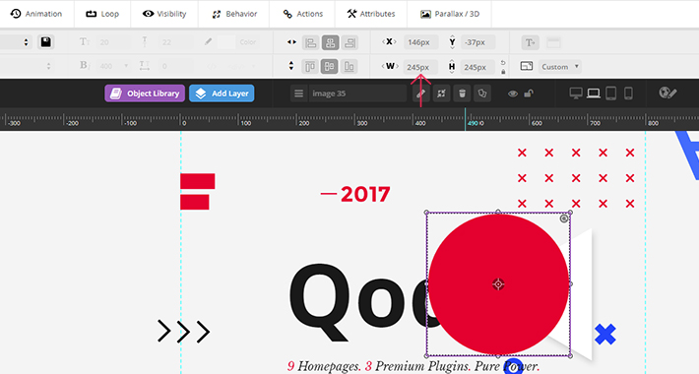Viewport: 699px width, 374px height.
Task: Delete layer with trash icon
Action: (462, 93)
